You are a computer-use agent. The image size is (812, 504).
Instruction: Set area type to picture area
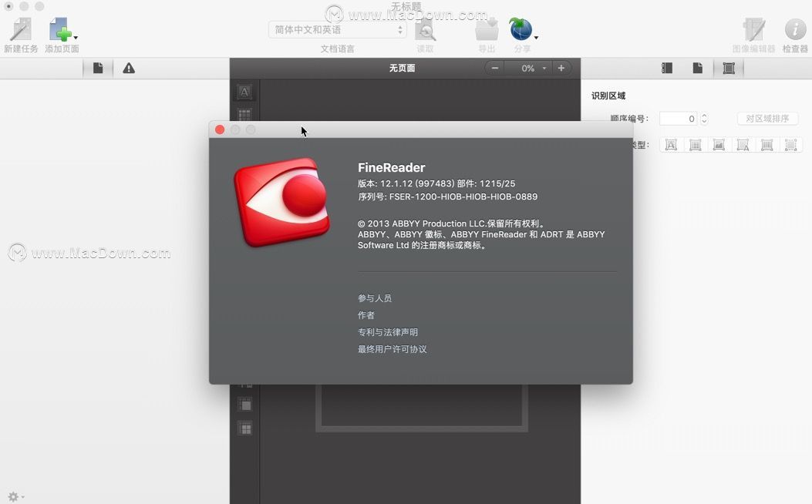[719, 145]
